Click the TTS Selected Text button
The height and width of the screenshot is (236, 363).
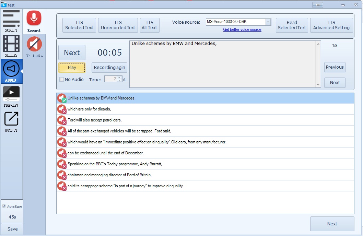pos(79,25)
